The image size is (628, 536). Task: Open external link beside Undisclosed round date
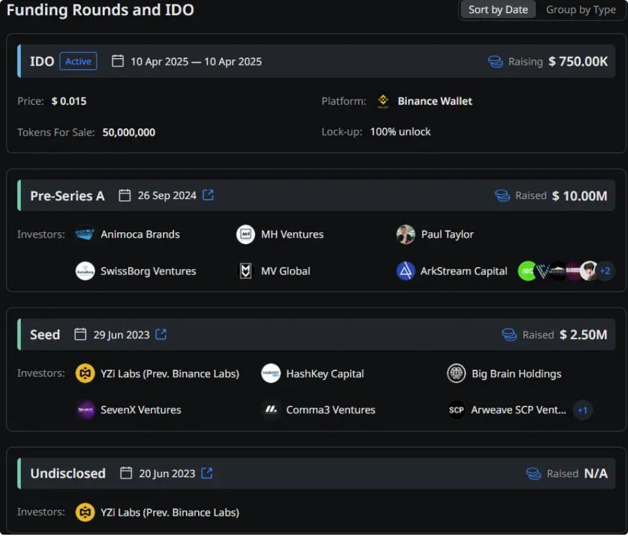click(x=207, y=473)
